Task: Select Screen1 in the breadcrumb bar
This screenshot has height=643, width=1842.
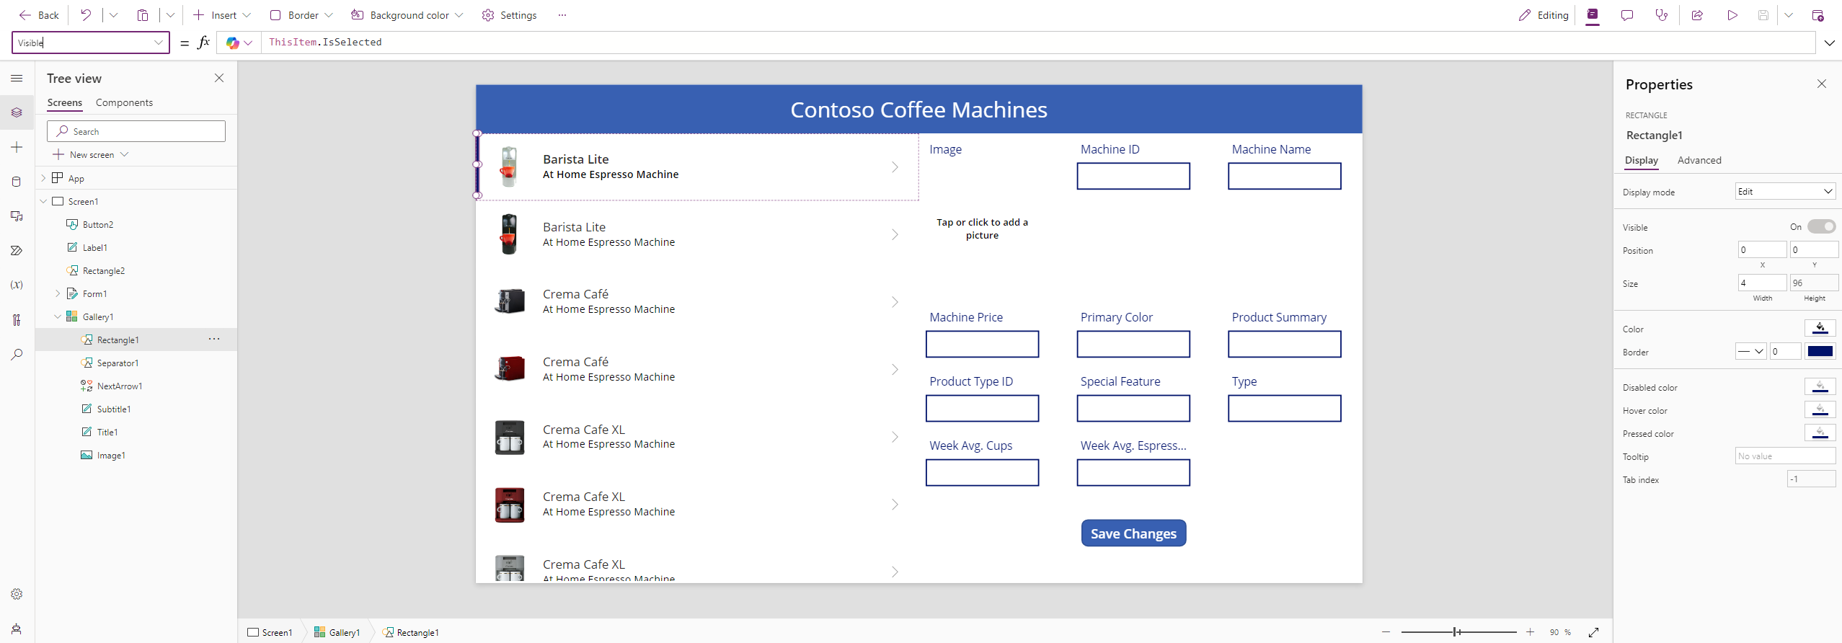Action: pyautogui.click(x=270, y=632)
